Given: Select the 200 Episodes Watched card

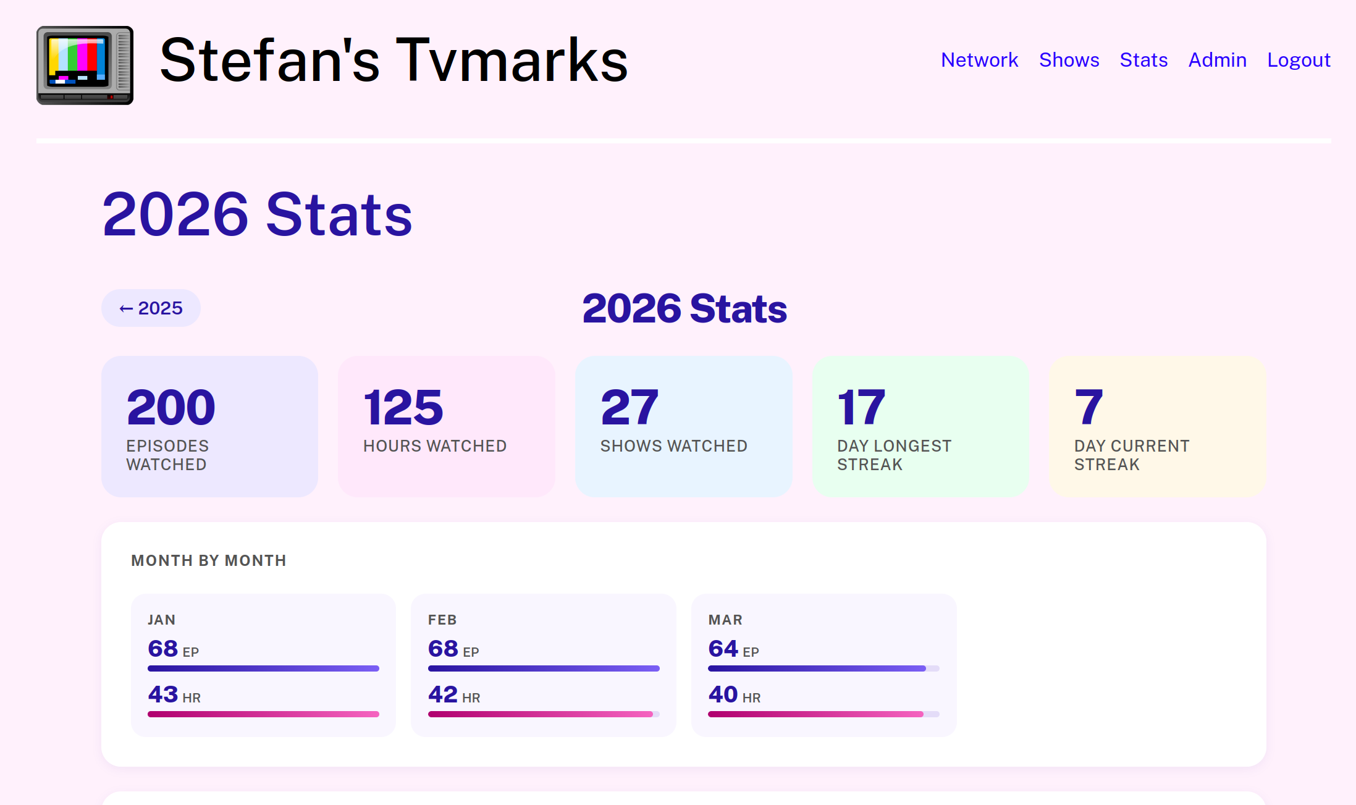Looking at the screenshot, I should coord(209,426).
